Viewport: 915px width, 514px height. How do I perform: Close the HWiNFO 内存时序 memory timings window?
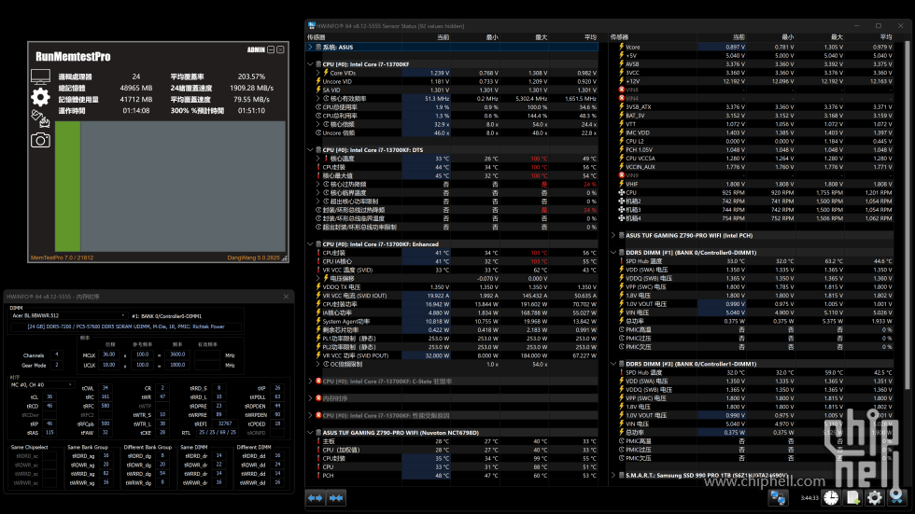pyautogui.click(x=286, y=297)
